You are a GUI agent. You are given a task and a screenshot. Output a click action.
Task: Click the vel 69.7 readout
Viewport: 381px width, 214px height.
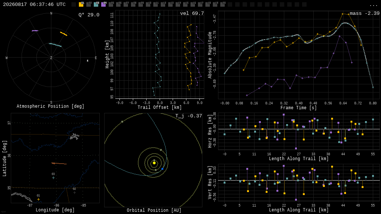pyautogui.click(x=192, y=13)
